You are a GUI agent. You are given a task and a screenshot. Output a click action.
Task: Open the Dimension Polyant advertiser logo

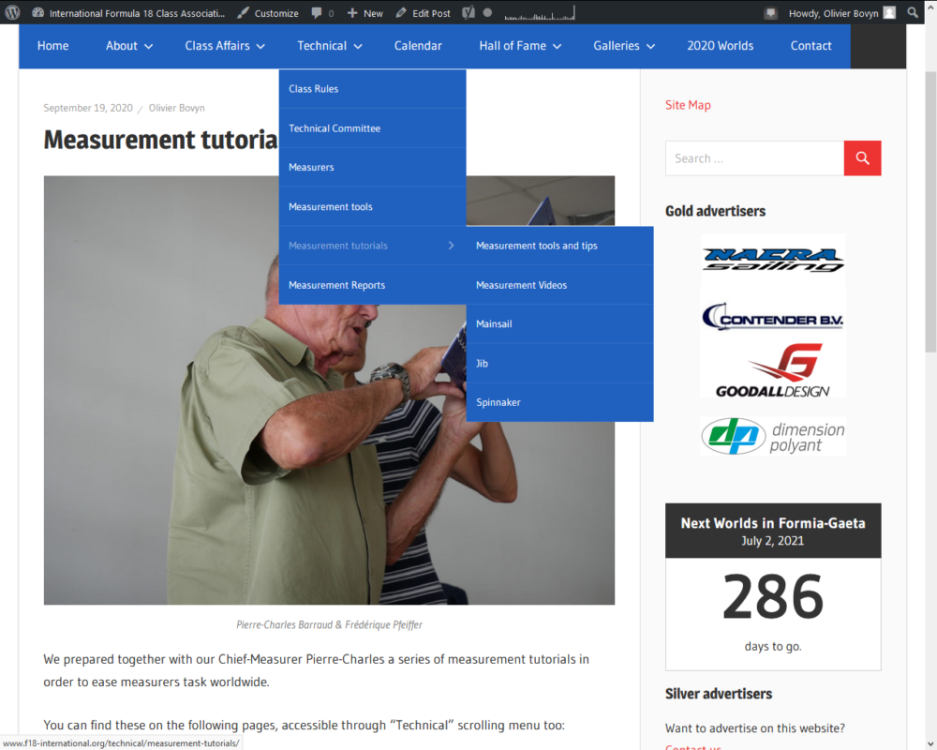(x=773, y=436)
